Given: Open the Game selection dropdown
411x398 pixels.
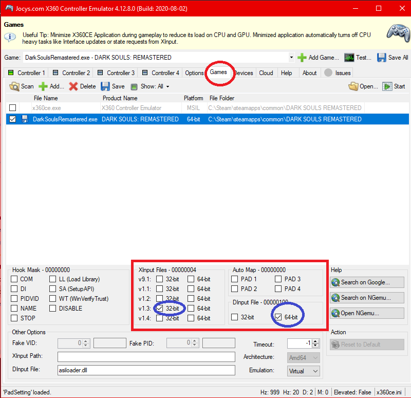Looking at the screenshot, I should (291, 58).
